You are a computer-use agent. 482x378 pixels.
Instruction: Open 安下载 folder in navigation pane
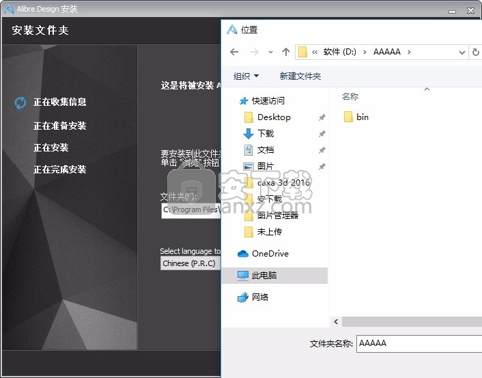[x=270, y=199]
